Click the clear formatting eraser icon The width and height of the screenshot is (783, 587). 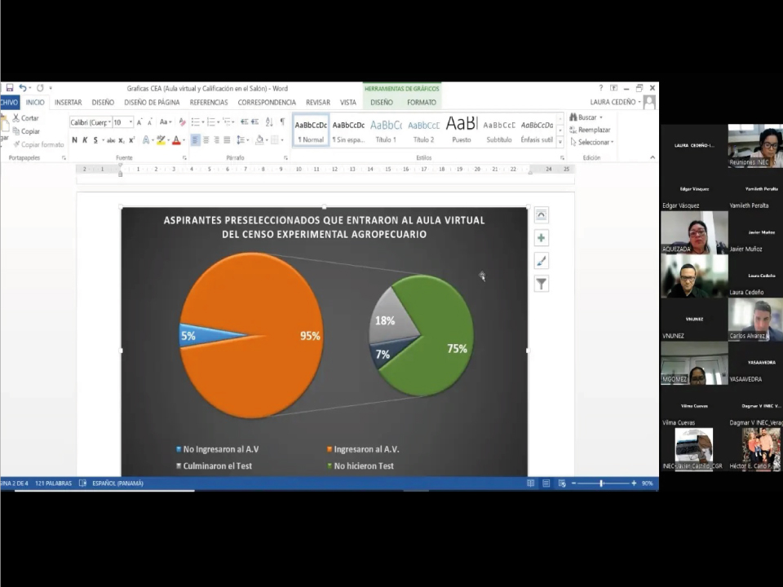point(182,122)
